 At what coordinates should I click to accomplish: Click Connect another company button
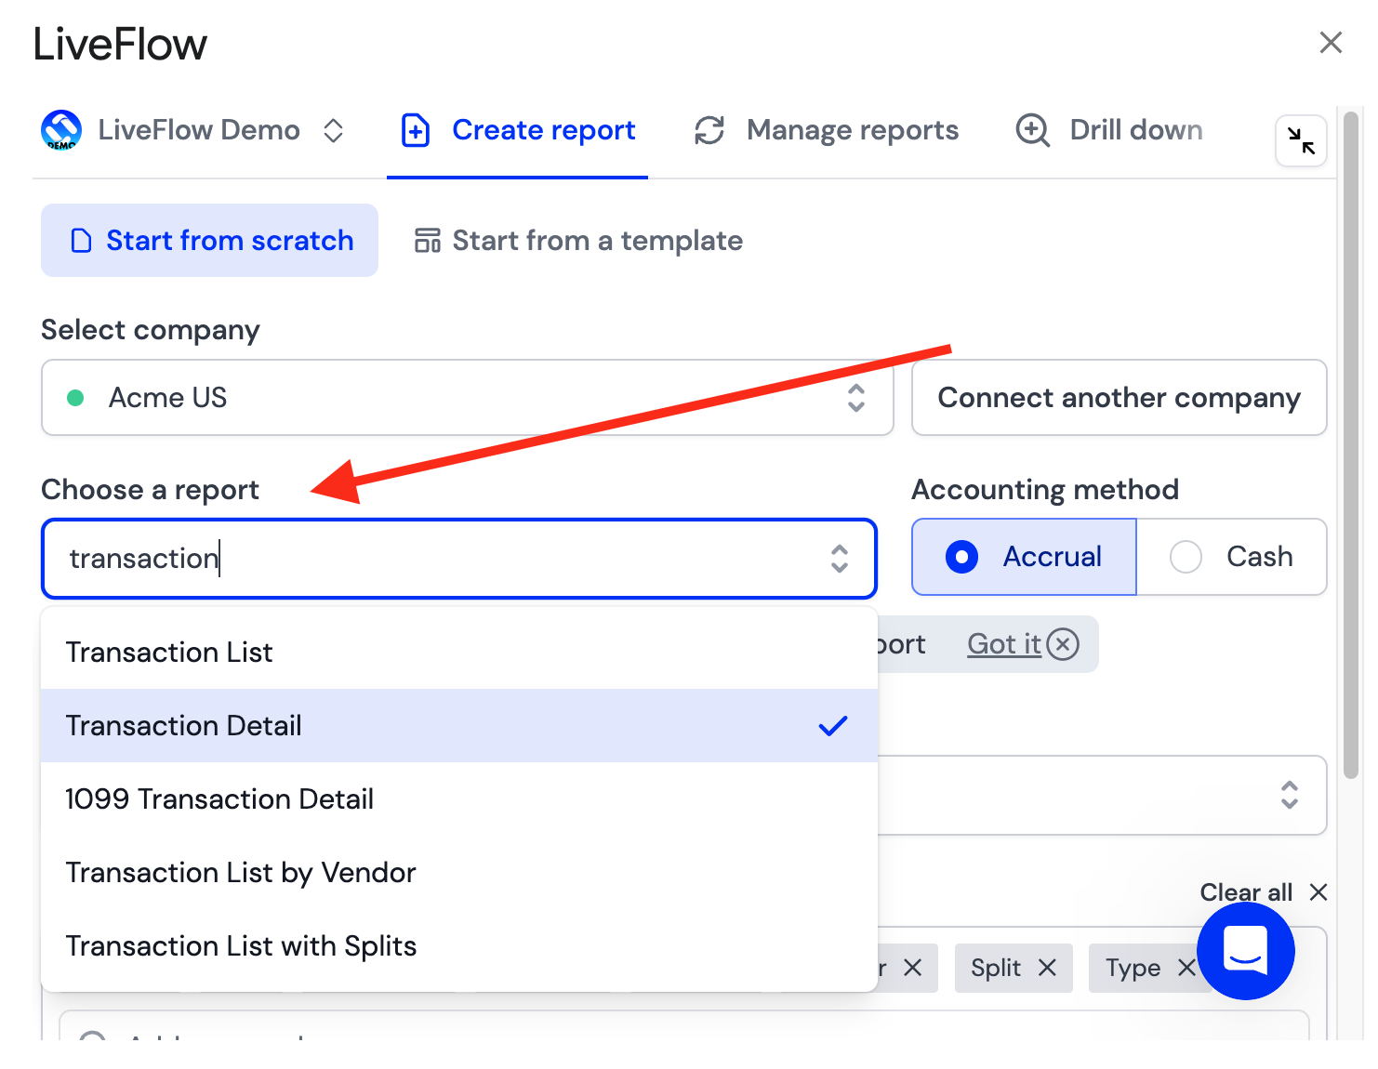(1119, 398)
